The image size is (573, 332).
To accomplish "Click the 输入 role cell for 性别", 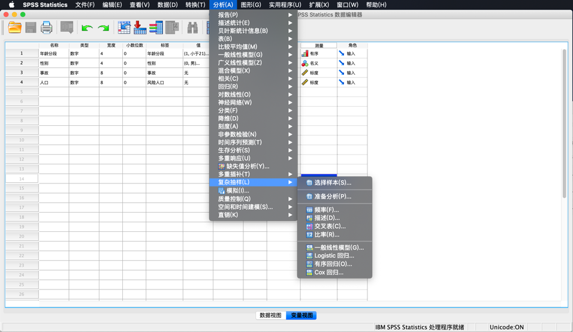I will click(x=352, y=63).
